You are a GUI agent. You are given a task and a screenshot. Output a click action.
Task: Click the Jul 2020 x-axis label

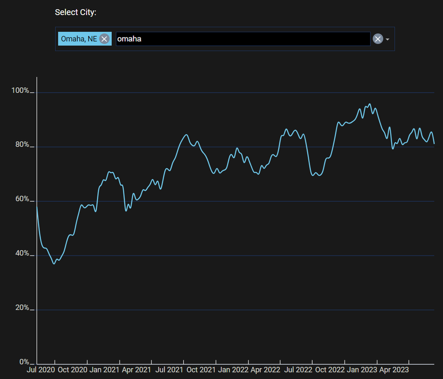pyautogui.click(x=41, y=370)
